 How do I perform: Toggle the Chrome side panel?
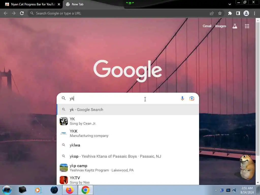point(238,13)
